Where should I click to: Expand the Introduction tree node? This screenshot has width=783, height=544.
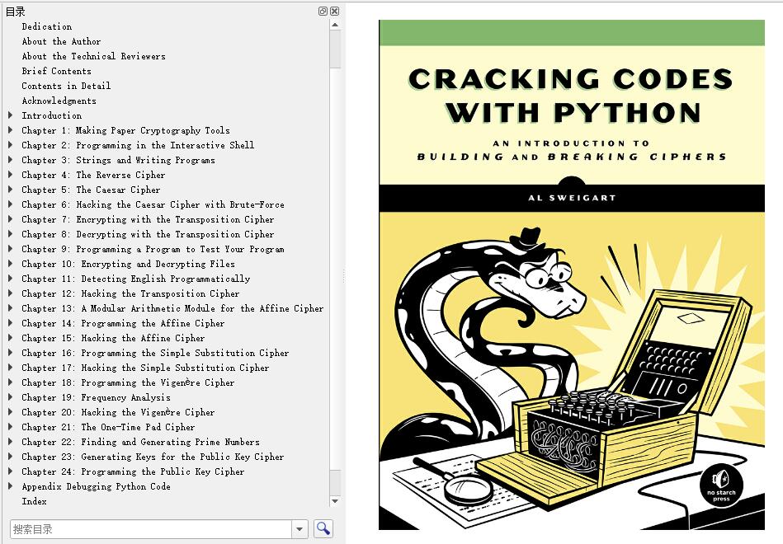11,115
